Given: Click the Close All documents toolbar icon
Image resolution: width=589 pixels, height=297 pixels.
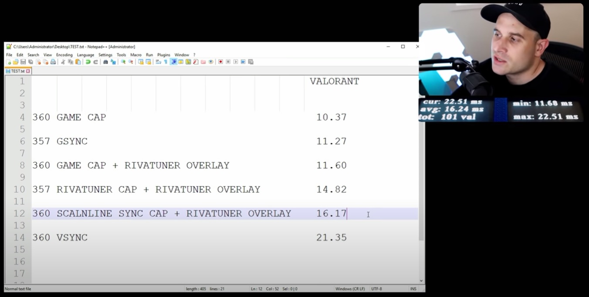Looking at the screenshot, I should 46,62.
